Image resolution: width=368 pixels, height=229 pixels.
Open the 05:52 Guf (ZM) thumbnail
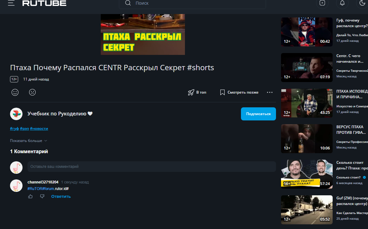(307, 210)
